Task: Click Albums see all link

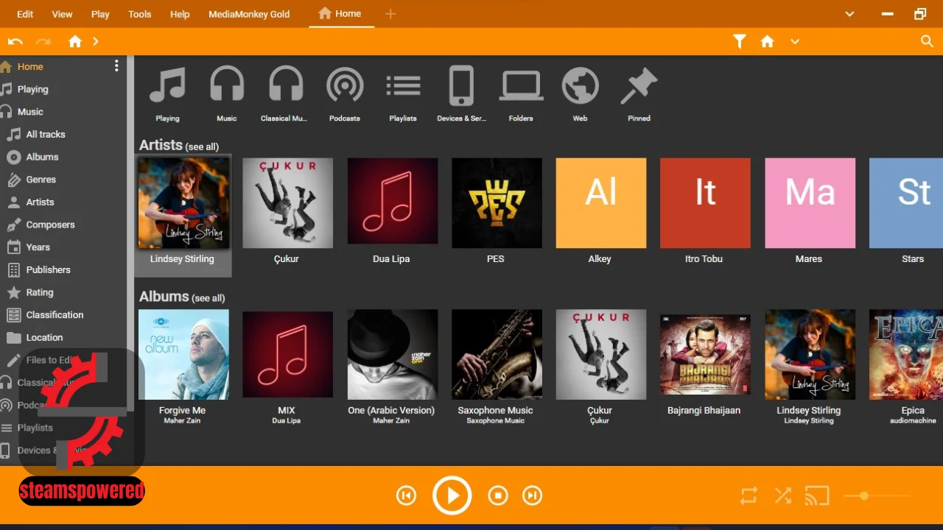Action: point(208,298)
